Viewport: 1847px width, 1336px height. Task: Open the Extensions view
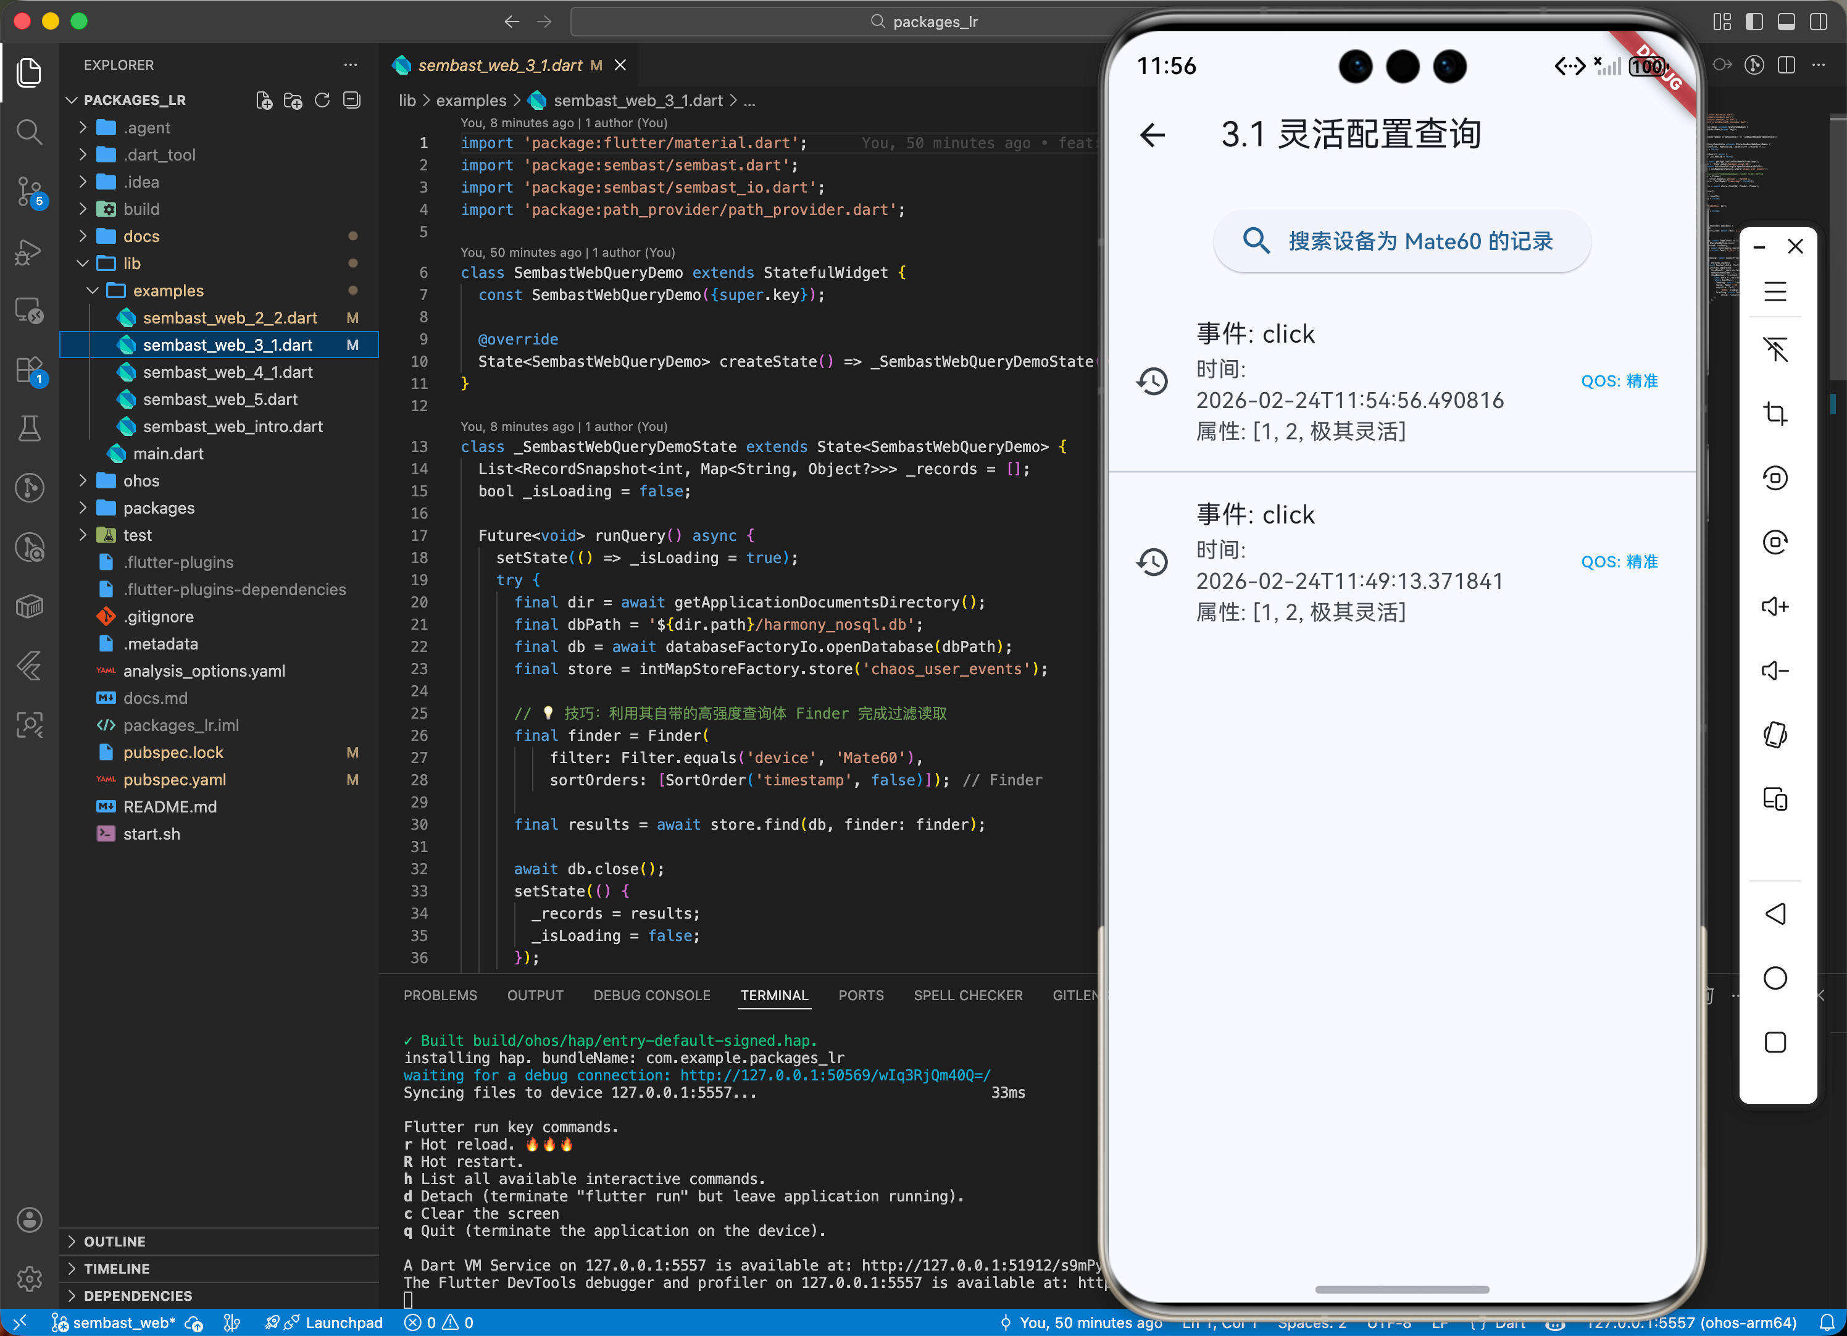click(29, 370)
